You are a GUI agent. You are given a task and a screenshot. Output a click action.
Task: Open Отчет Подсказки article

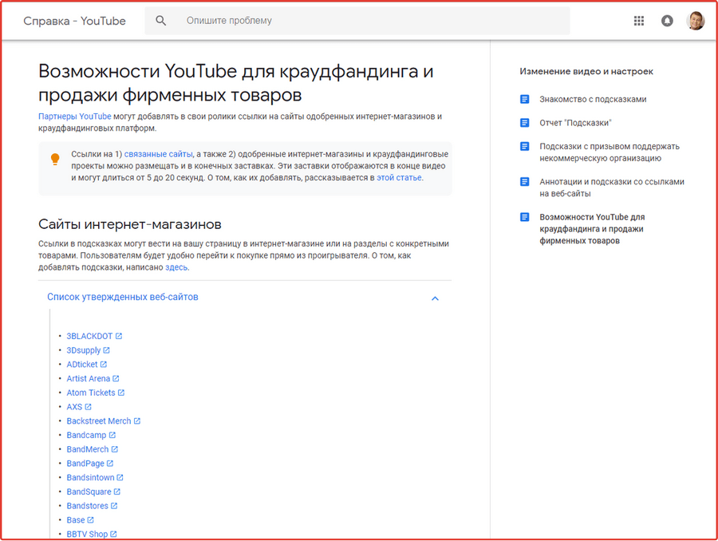575,123
